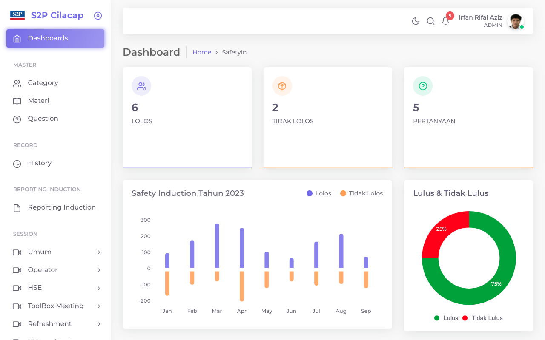Click the Pertanyaan question mark icon
545x340 pixels.
423,86
